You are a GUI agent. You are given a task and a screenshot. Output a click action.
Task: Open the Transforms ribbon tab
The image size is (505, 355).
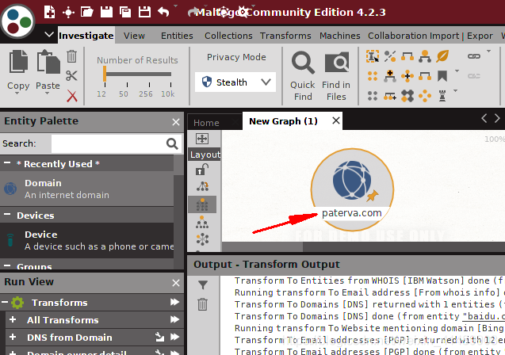click(x=285, y=36)
